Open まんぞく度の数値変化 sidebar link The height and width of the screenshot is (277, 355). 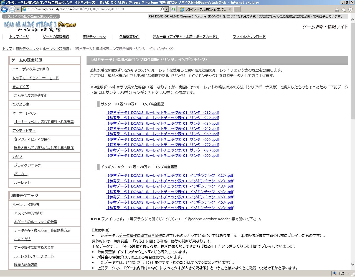point(31,95)
